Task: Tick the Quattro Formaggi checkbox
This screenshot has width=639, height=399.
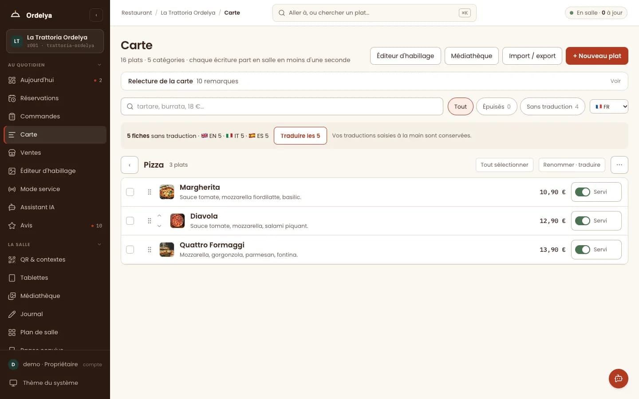Action: (130, 250)
